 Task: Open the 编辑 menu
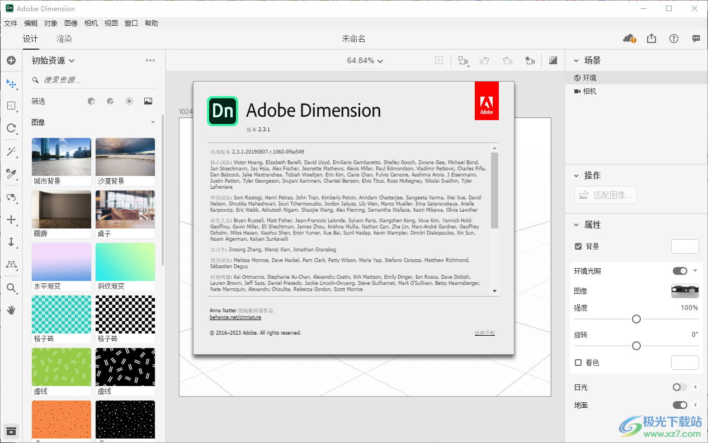coord(31,23)
